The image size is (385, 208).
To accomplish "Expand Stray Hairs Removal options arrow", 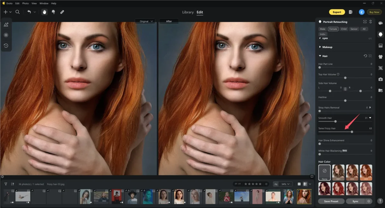I will point(370,108).
